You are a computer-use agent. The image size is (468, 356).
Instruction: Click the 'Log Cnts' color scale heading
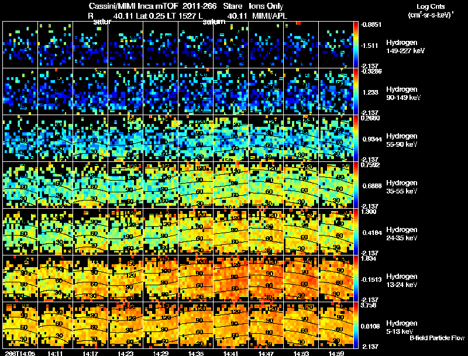pyautogui.click(x=431, y=6)
